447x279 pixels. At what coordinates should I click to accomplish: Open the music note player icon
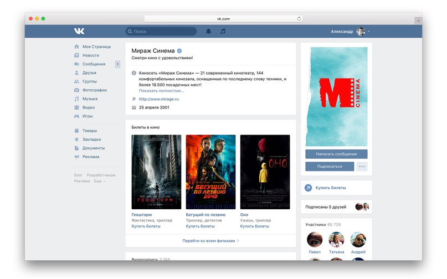coord(223,32)
